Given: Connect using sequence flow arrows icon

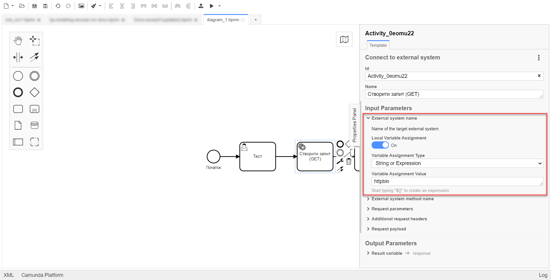Looking at the screenshot, I should (340, 170).
